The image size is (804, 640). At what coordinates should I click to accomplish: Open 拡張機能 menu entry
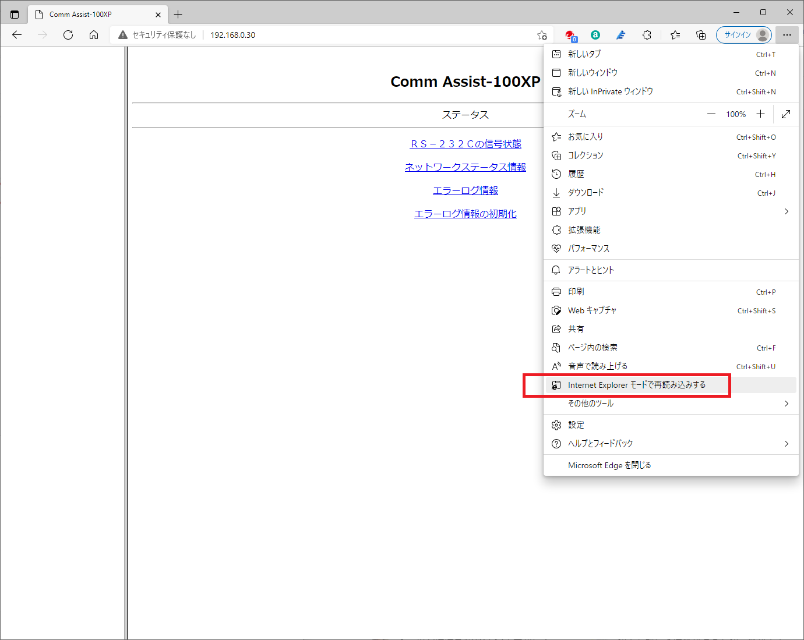[x=671, y=230]
